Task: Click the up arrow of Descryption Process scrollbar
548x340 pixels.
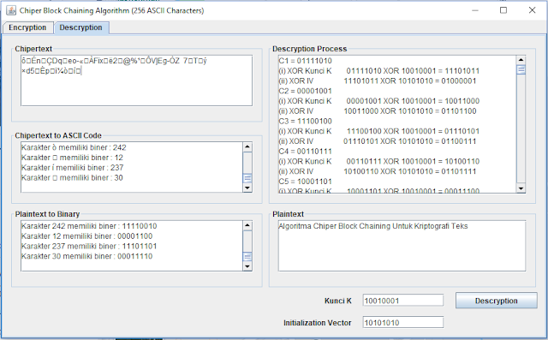Action: pyautogui.click(x=521, y=60)
